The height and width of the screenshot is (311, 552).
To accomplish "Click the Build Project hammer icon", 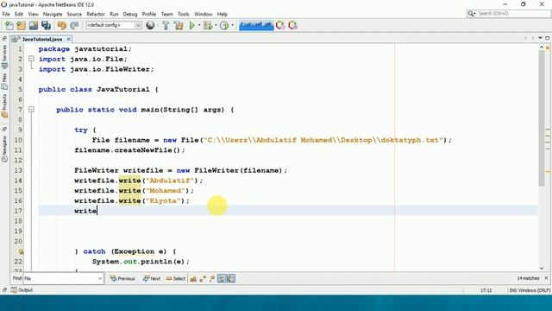I will (166, 25).
